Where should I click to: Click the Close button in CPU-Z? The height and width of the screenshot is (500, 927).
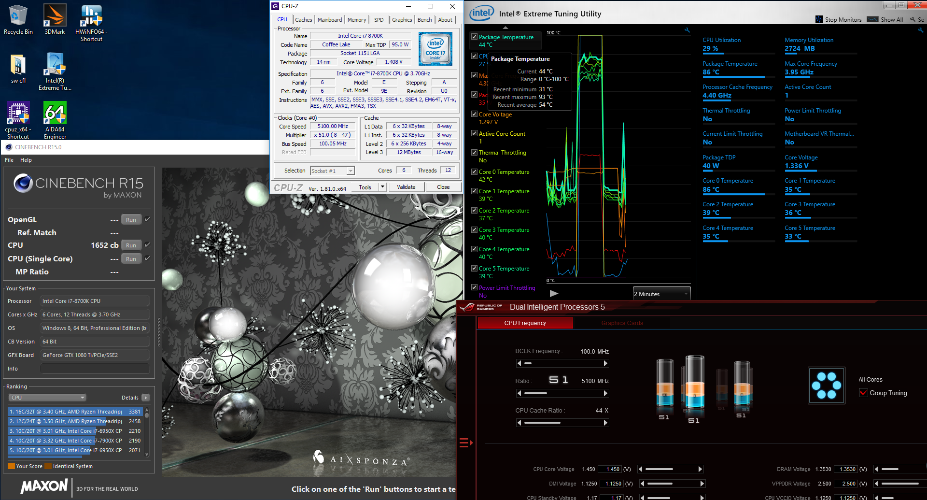[x=443, y=187]
